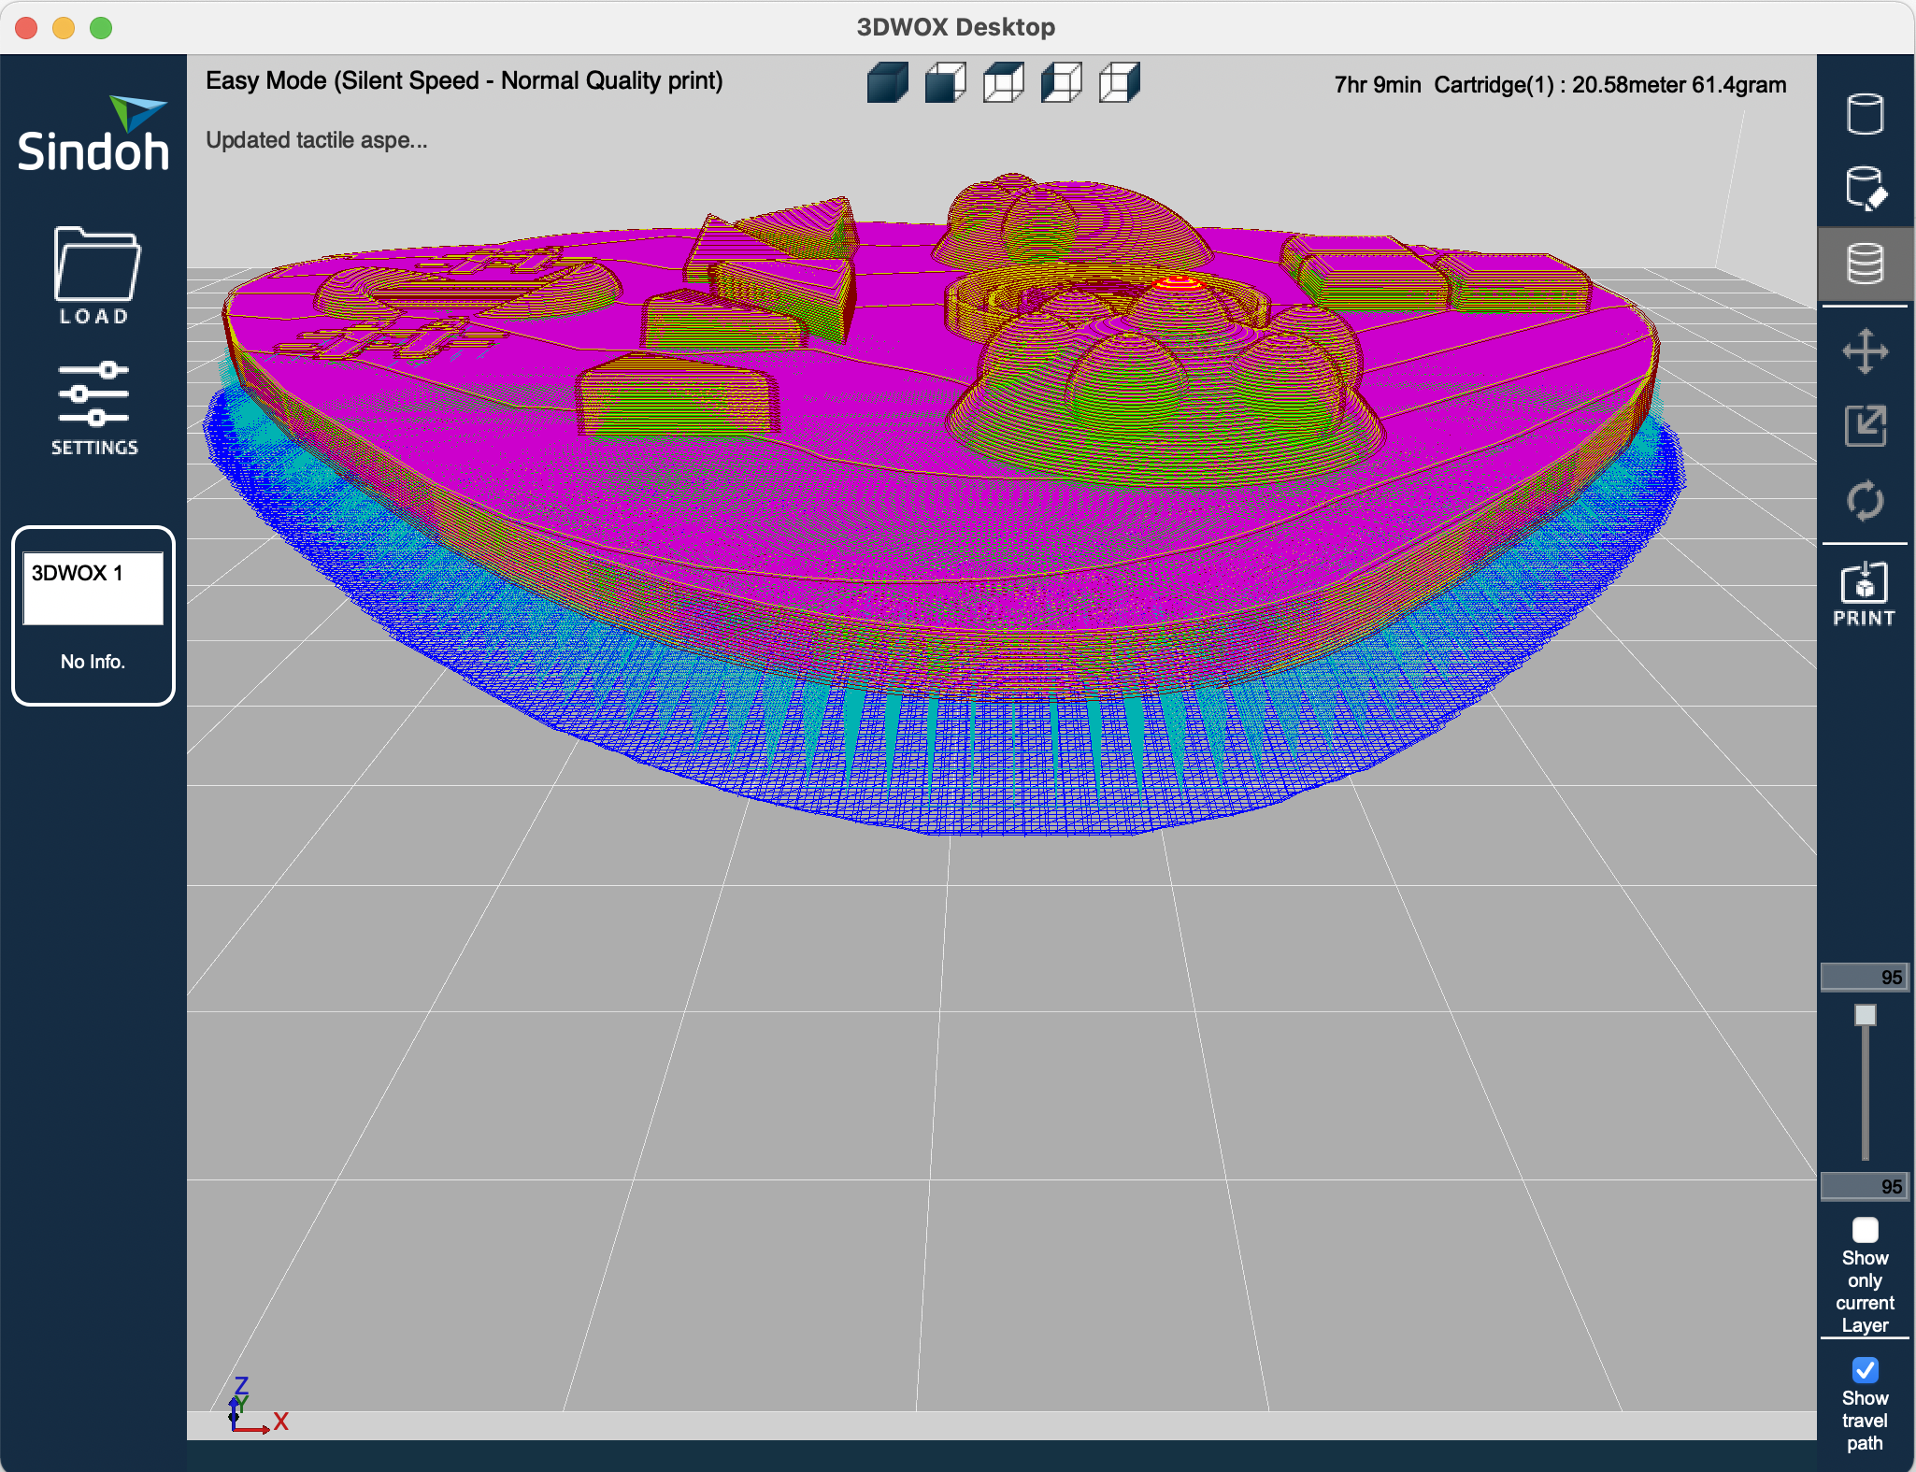The image size is (1916, 1472).
Task: Select the top view cube icon
Action: 1003,83
